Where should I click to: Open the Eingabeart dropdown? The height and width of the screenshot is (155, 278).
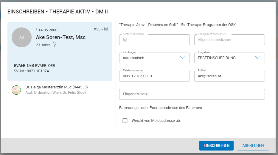point(229,58)
